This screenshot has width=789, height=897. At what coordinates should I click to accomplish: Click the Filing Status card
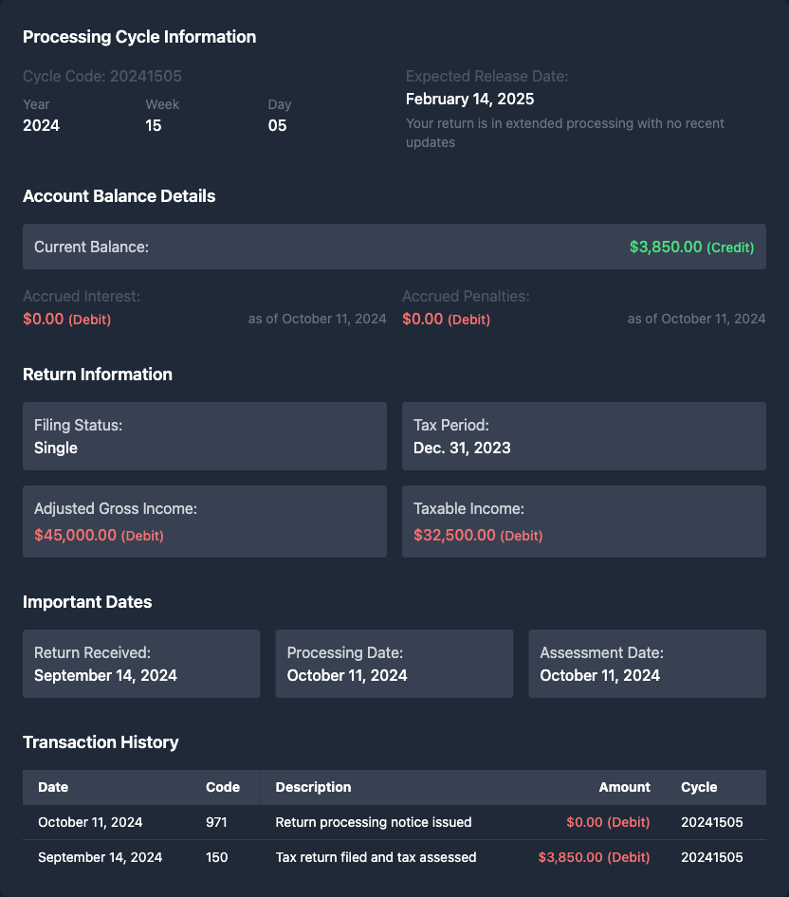tap(204, 436)
